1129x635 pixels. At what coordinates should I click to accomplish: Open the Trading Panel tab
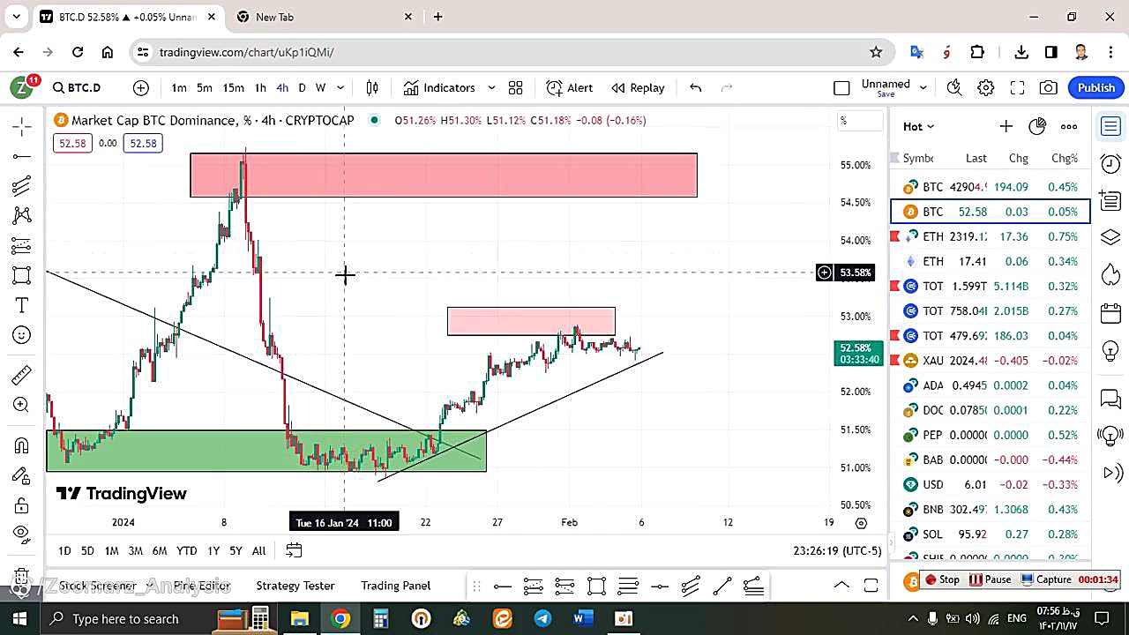click(x=395, y=585)
